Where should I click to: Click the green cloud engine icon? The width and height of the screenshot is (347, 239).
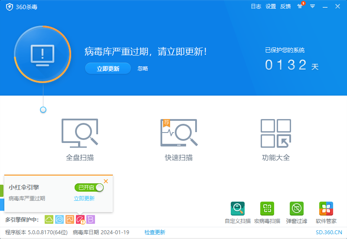tap(49, 219)
